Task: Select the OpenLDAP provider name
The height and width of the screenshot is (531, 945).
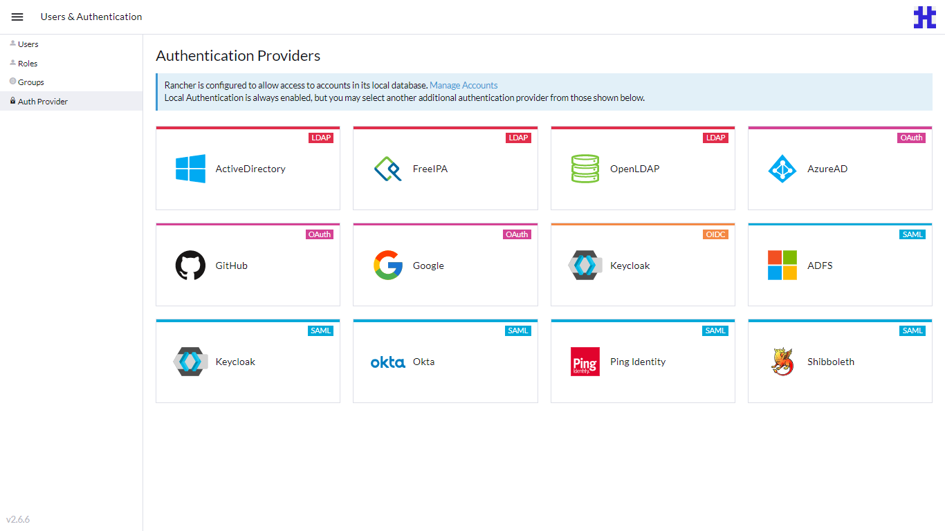Action: click(x=635, y=169)
